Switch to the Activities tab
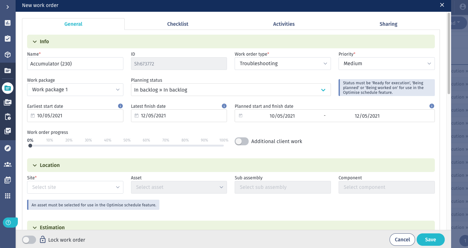468x248 pixels. pyautogui.click(x=284, y=24)
